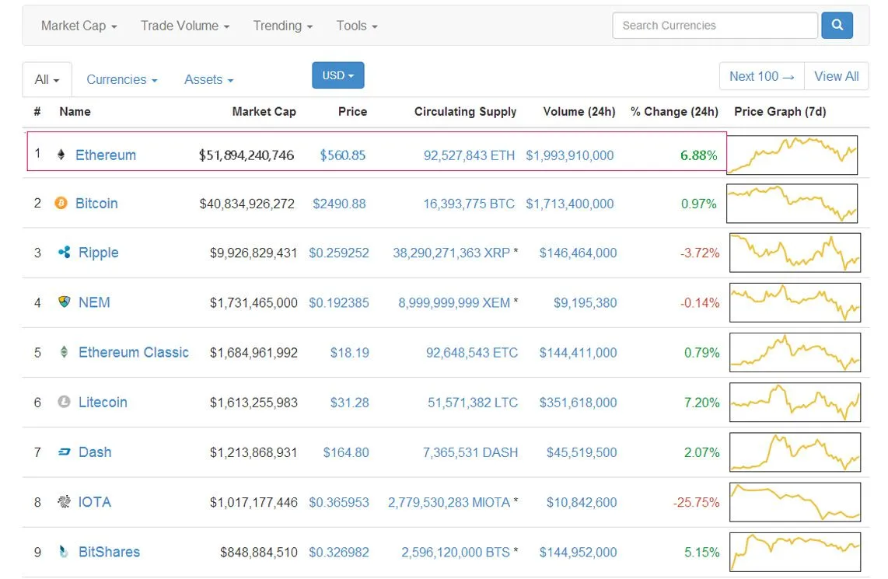Screen dimensions: 888x579
Task: Open the Bitcoin currency page
Action: tap(97, 203)
